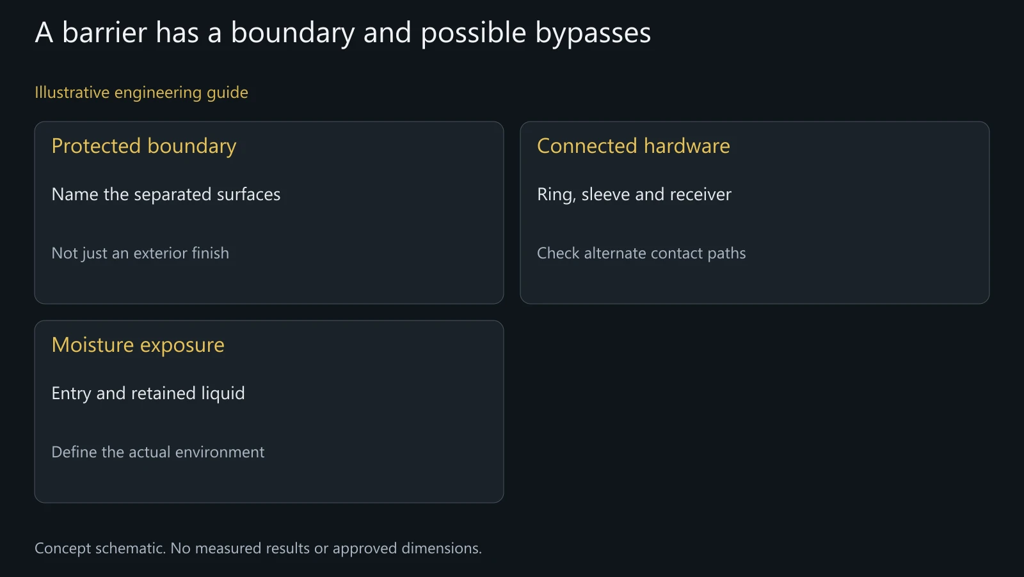Click the word 'hardware' in second card heading

pos(687,146)
